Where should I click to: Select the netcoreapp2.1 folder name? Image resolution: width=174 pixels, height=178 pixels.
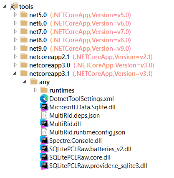tap(49, 57)
